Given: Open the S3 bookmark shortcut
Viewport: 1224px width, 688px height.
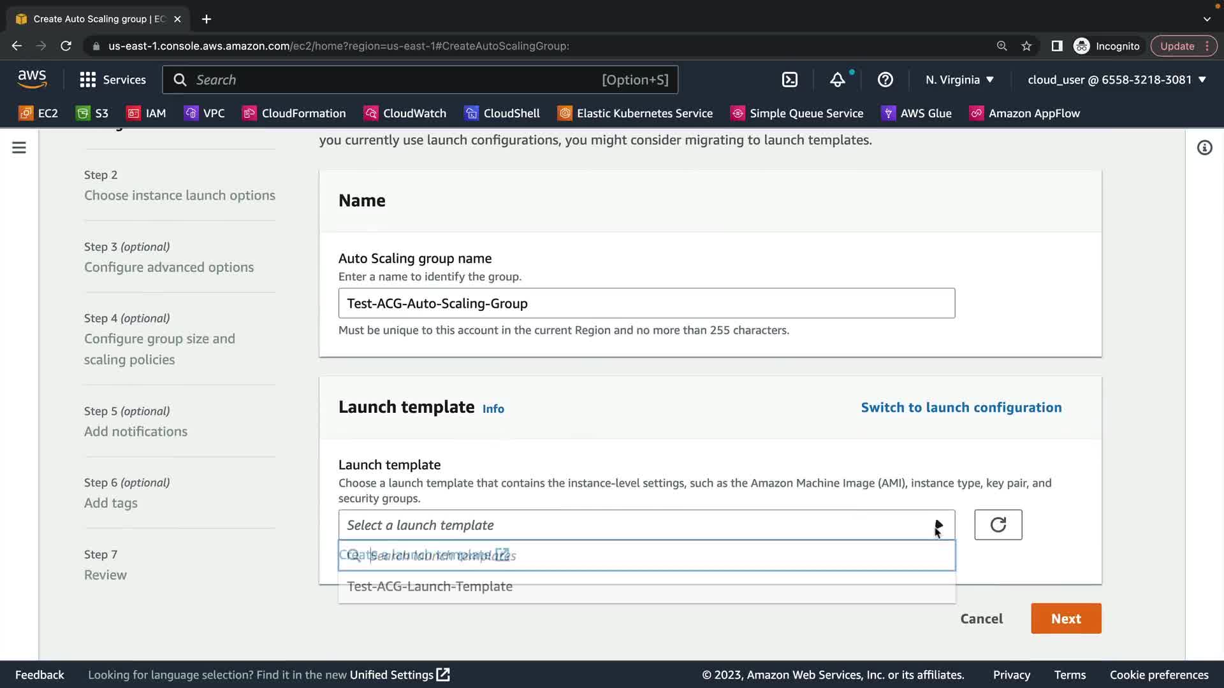Looking at the screenshot, I should (x=92, y=113).
